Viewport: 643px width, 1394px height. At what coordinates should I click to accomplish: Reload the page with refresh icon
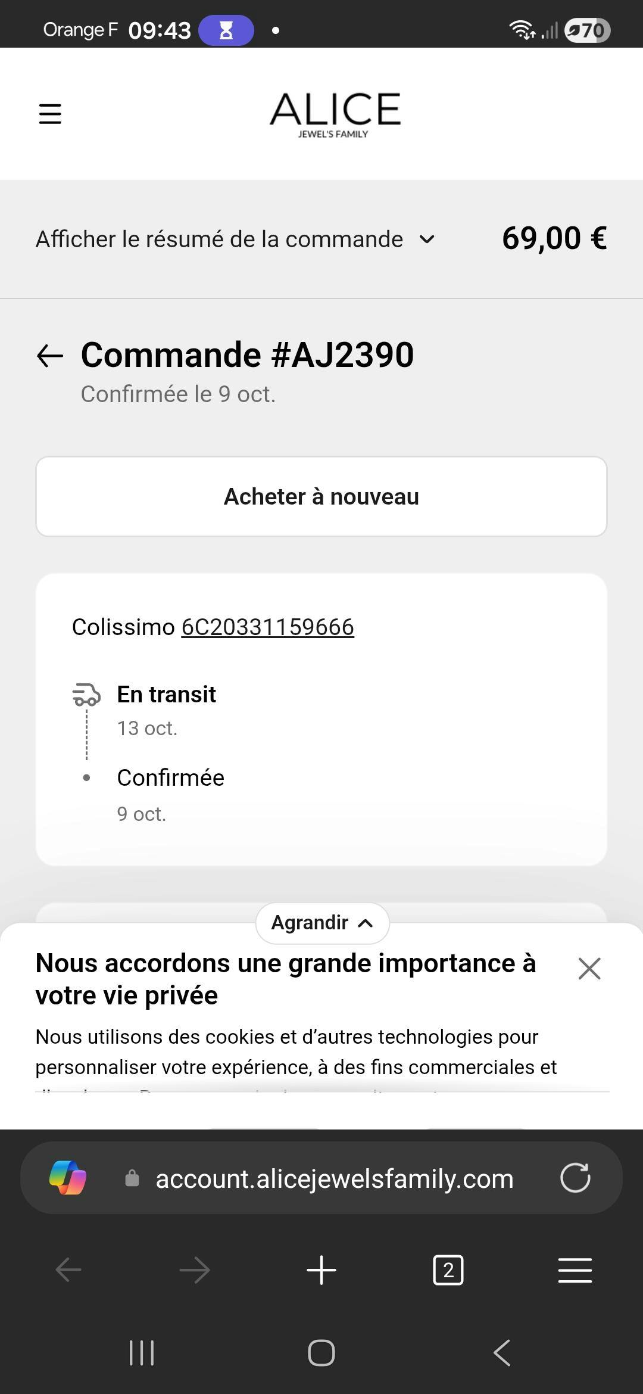click(575, 1178)
